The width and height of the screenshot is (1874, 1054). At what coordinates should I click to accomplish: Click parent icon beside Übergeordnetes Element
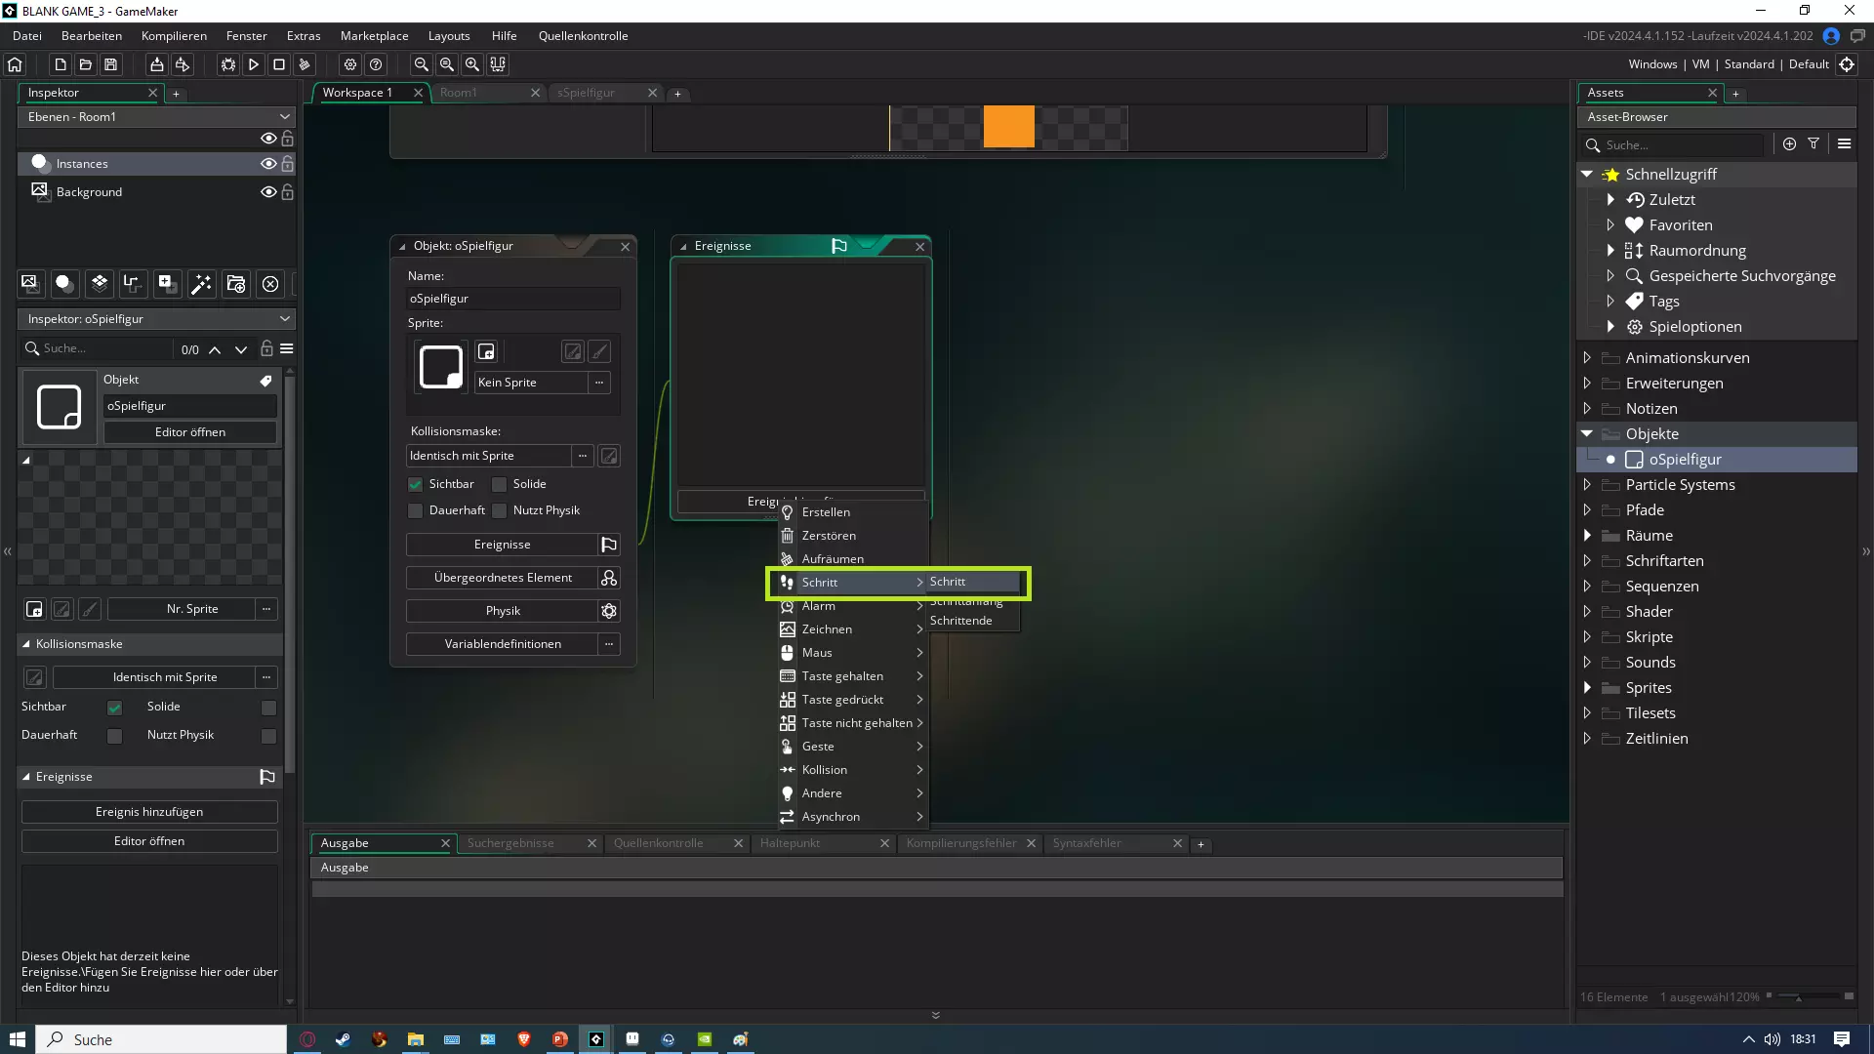click(x=609, y=578)
